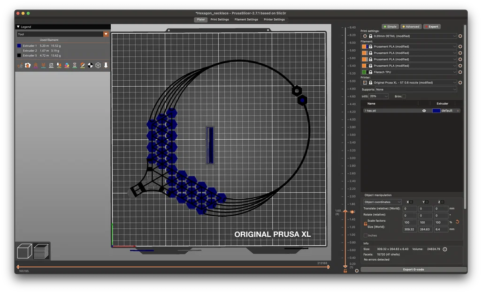
Task: Reset scale with orange undo arrow
Action: (x=458, y=222)
